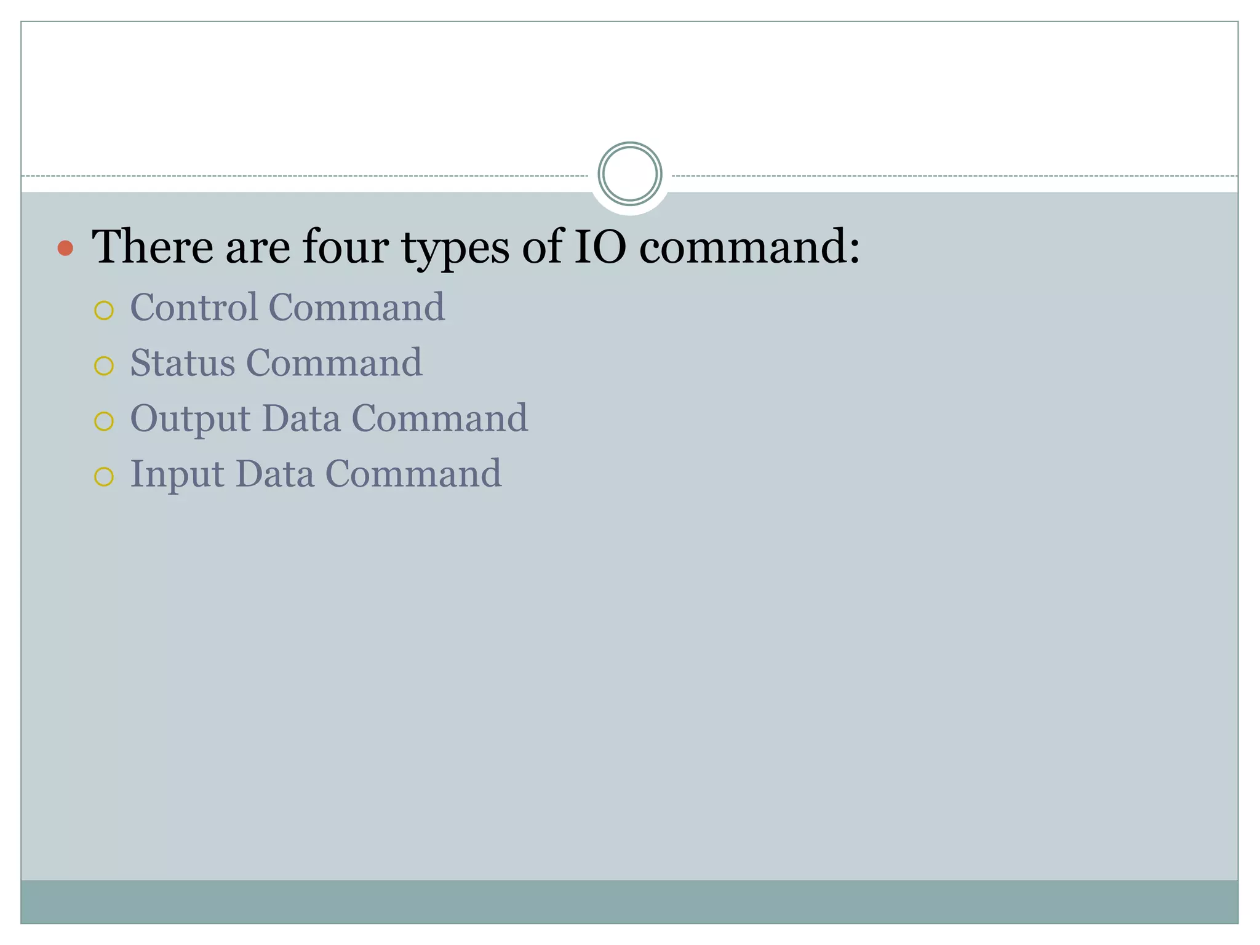
Task: Click the double-ring circle ornament at top
Action: coord(629,173)
